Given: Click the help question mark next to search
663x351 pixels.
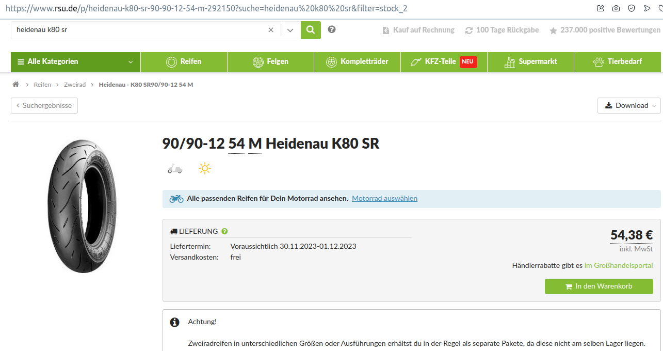Looking at the screenshot, I should click(332, 29).
